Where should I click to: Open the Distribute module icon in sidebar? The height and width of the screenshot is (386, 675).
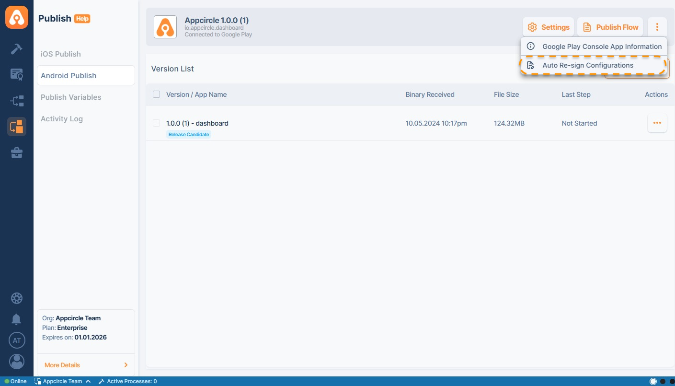tap(17, 101)
